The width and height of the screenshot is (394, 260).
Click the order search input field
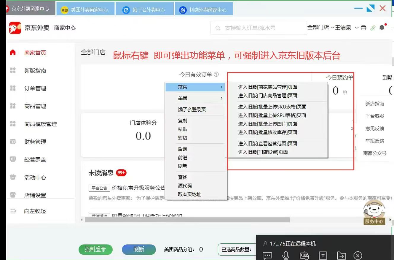click(x=259, y=28)
